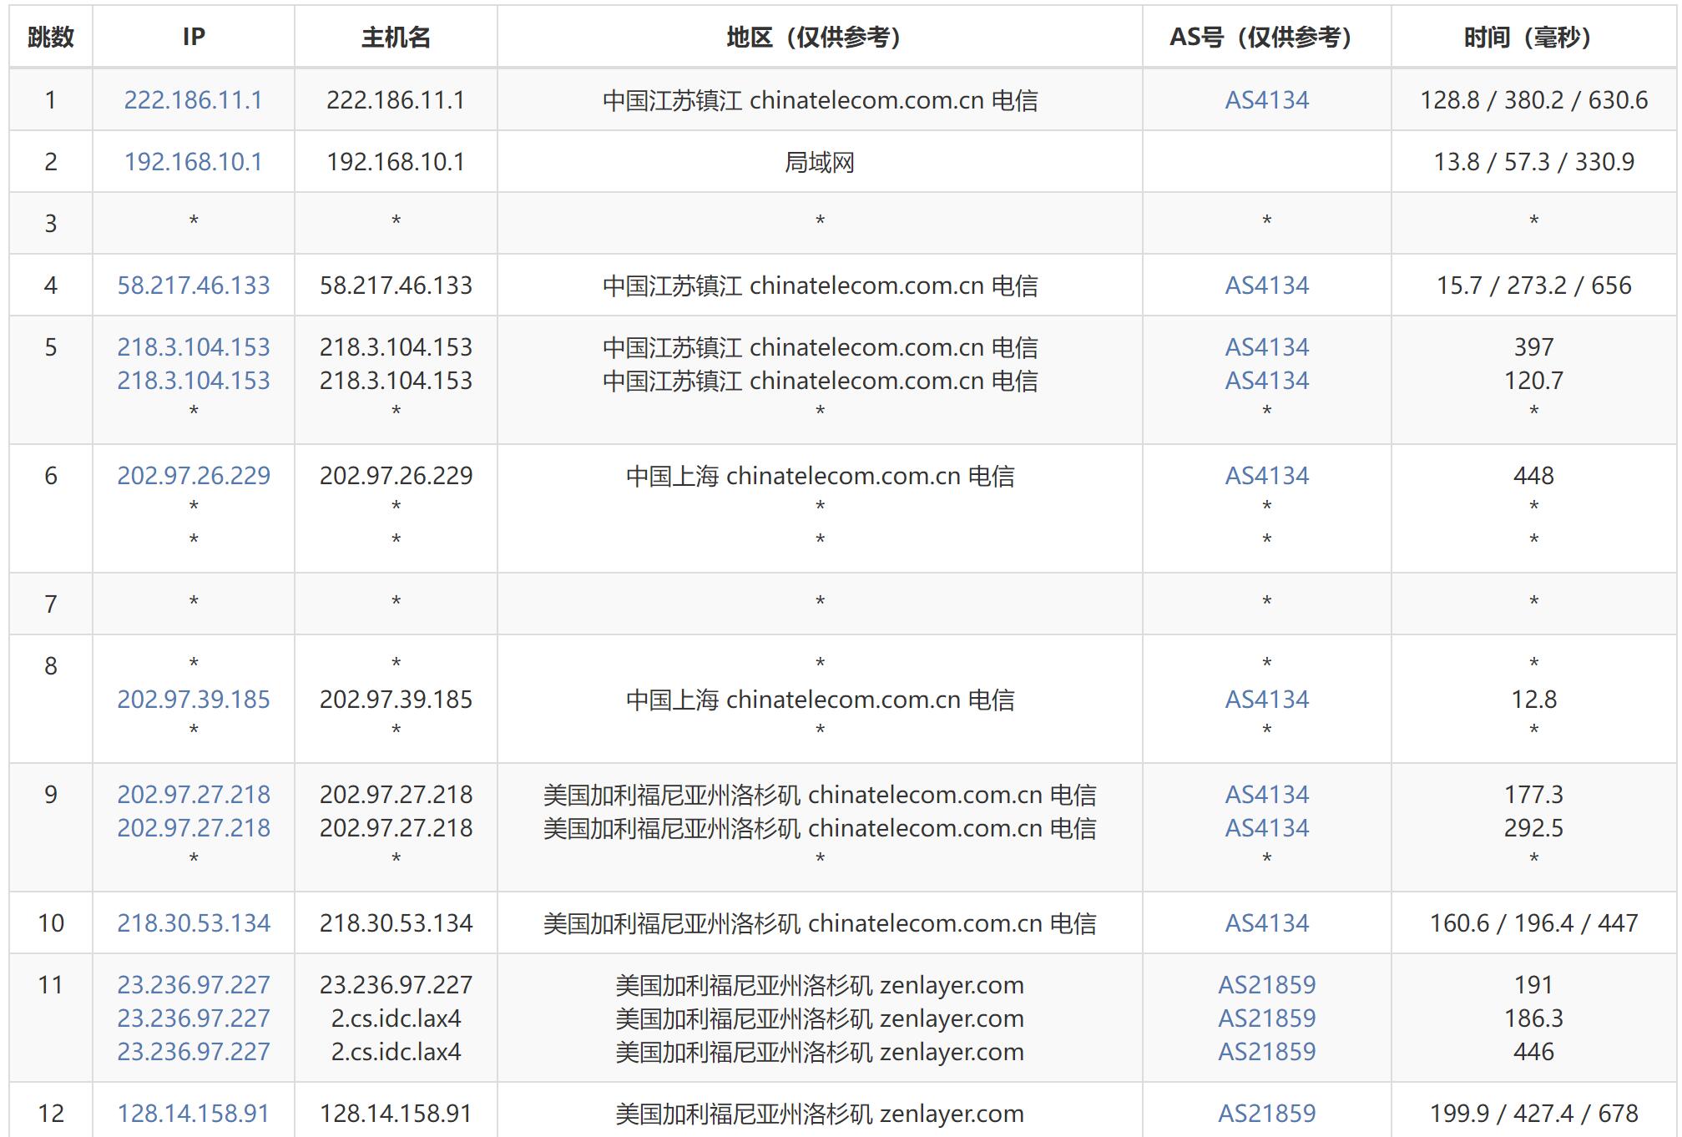The width and height of the screenshot is (1682, 1137).
Task: Open the 222.186.11.1 IP link
Action: point(193,100)
